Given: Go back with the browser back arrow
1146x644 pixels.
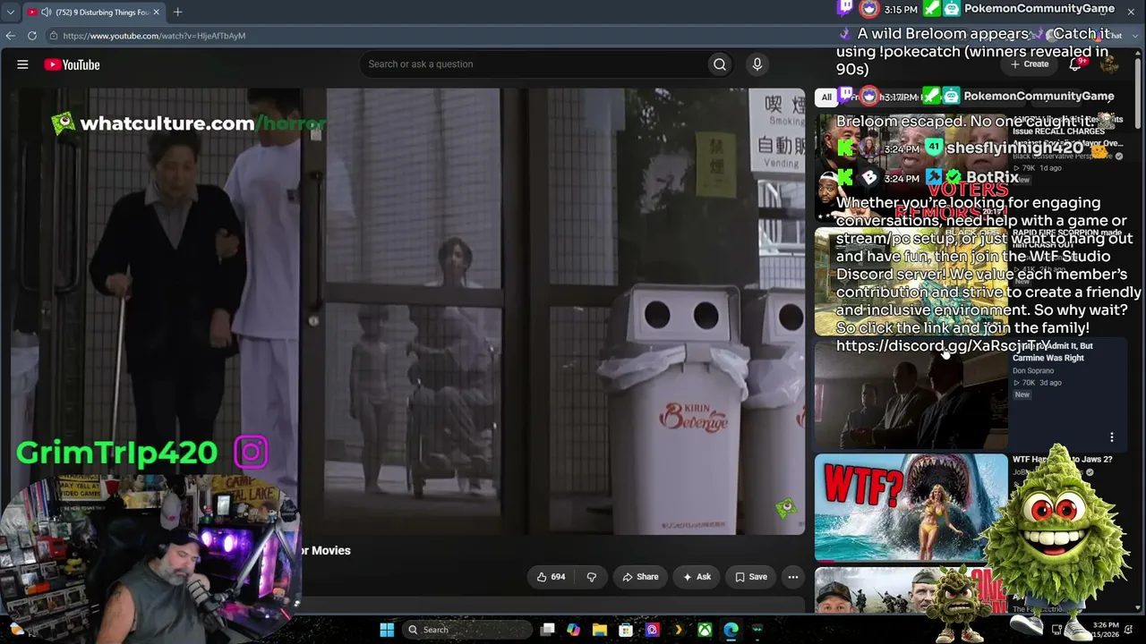Looking at the screenshot, I should (x=11, y=36).
